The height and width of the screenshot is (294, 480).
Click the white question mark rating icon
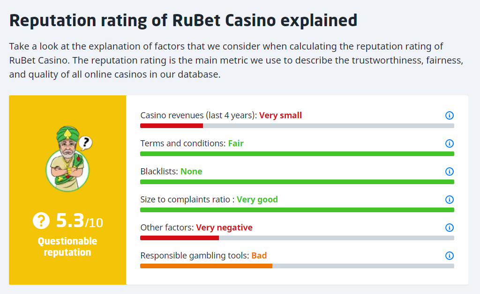point(41,221)
